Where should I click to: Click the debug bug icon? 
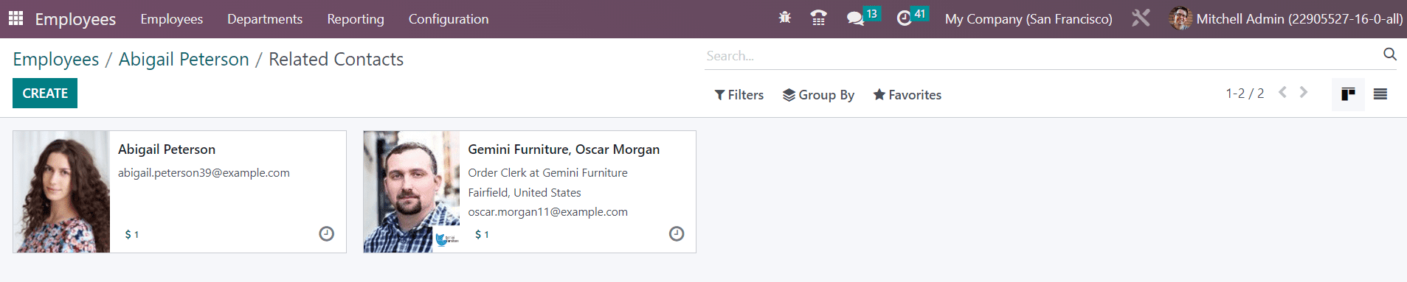tap(785, 18)
